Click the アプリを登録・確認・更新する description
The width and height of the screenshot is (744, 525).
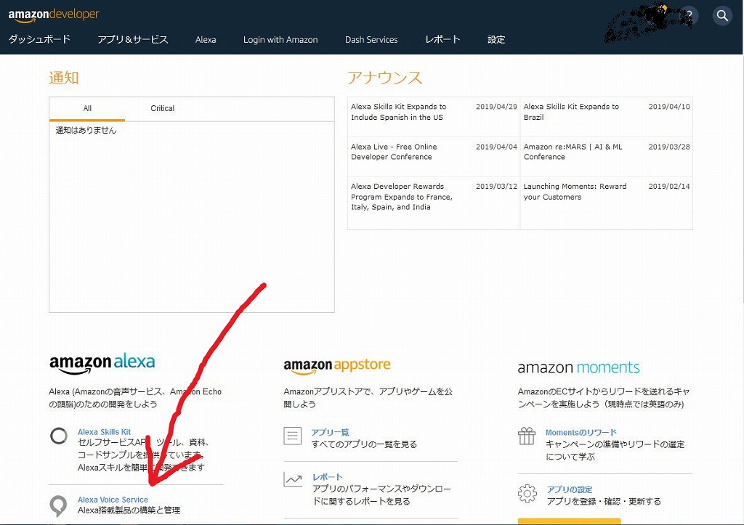click(x=604, y=501)
